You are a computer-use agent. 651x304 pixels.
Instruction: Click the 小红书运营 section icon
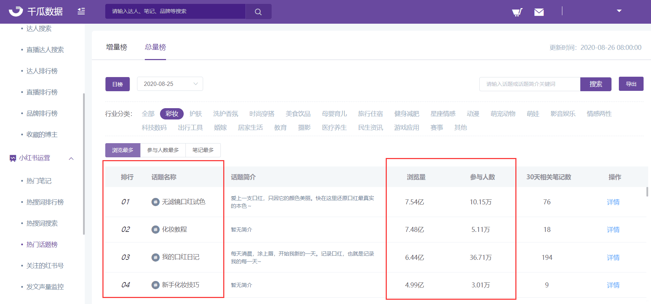click(13, 158)
